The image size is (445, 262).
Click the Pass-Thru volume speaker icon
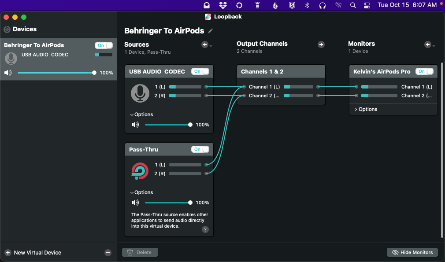135,203
